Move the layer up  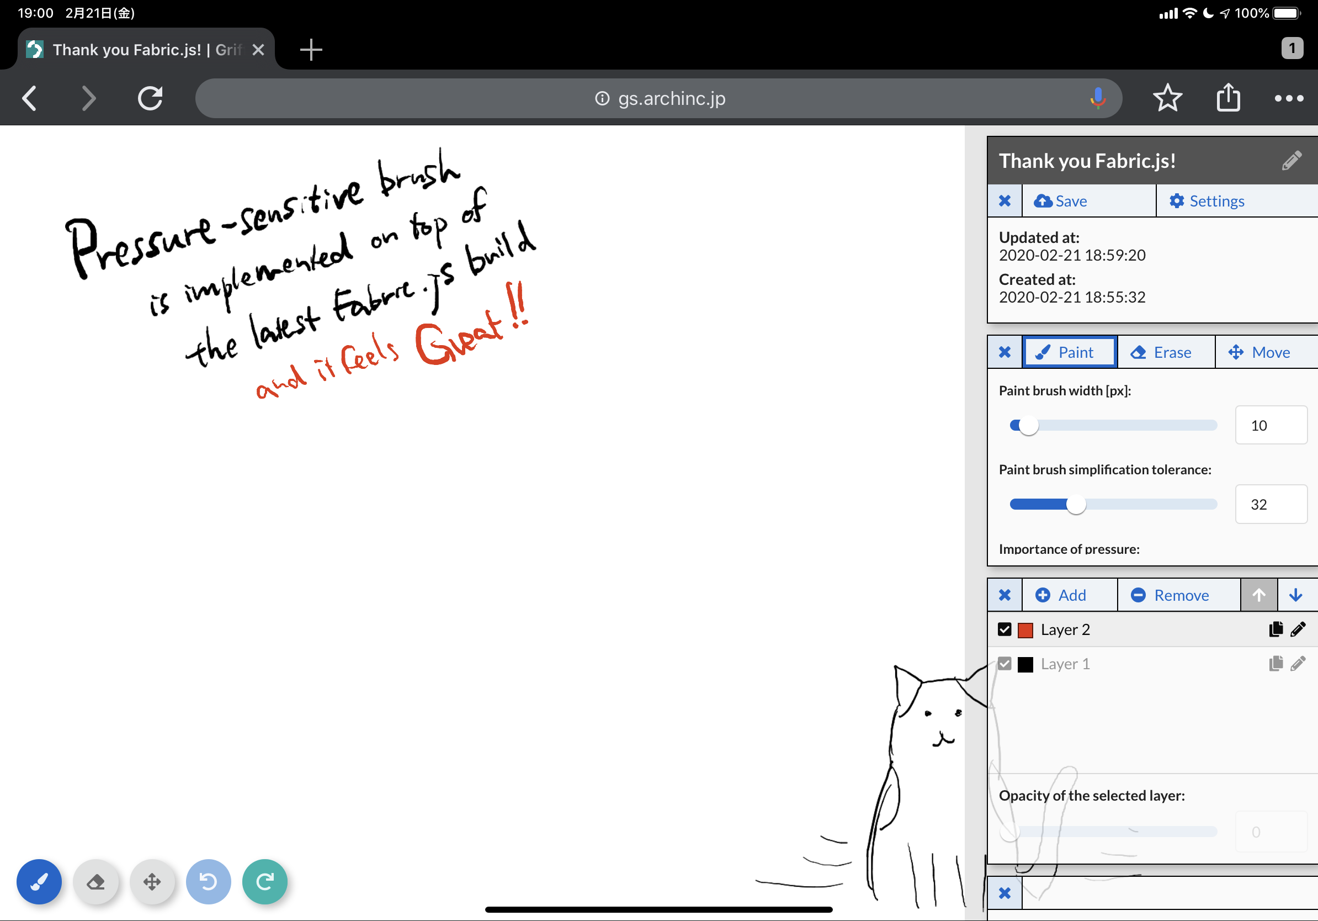1258,595
